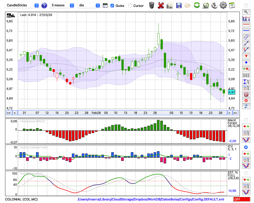Viewport: 254px width, 203px height.
Task: Enable the Cursor checkbox
Action: (130, 6)
